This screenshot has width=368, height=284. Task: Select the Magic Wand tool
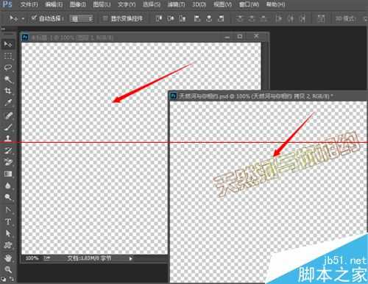coord(8,79)
